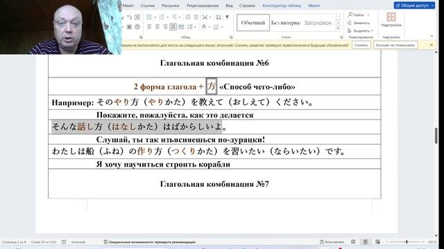Align text to the left
The image size is (444, 249).
[149, 27]
